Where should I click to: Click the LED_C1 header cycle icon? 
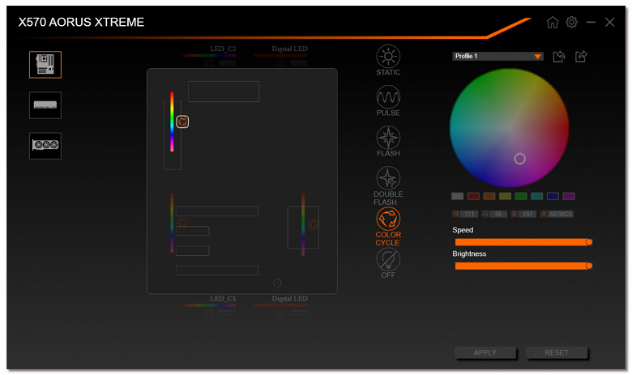coord(209,313)
